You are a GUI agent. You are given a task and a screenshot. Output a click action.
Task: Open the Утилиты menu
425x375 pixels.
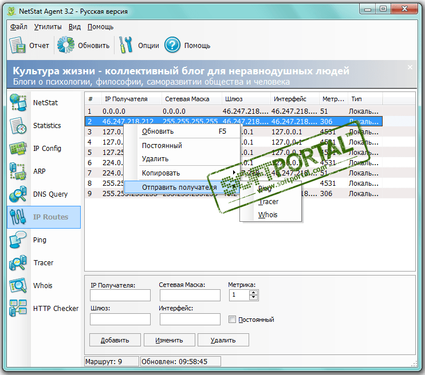[x=48, y=27]
